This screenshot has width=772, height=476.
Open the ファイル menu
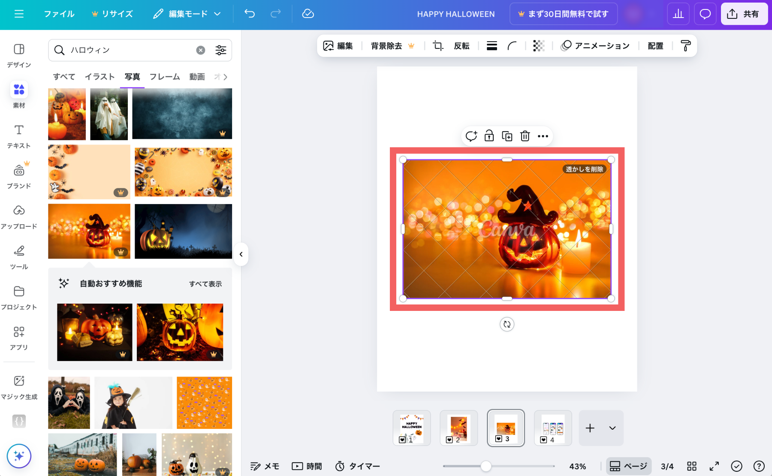pyautogui.click(x=59, y=14)
